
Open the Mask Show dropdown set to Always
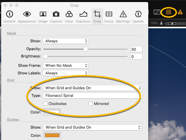pos(66,41)
